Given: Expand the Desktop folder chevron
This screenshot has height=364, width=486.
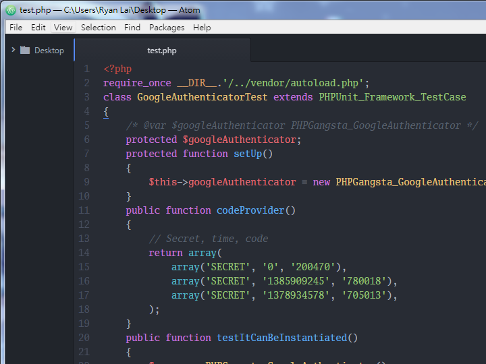Looking at the screenshot, I should [13, 49].
